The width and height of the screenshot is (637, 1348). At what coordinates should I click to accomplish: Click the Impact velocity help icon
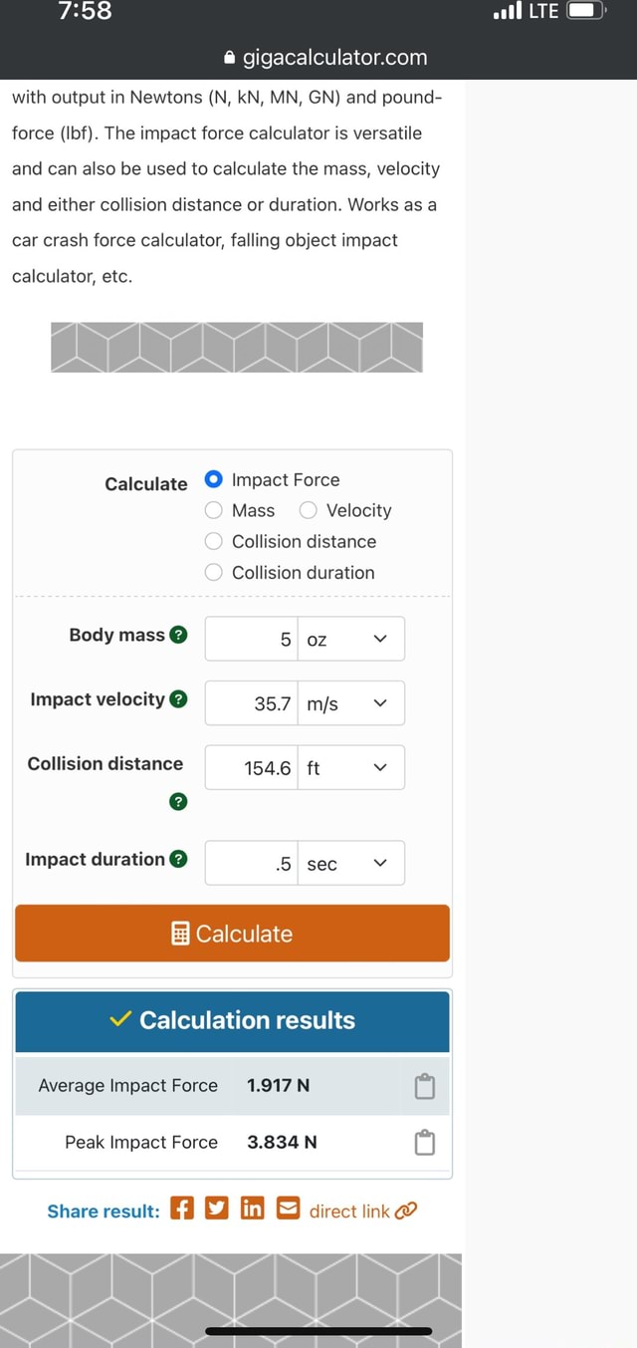pyautogui.click(x=178, y=699)
